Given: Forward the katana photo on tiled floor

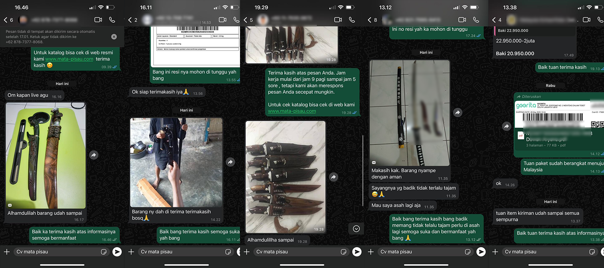Looking at the screenshot, I should [458, 113].
